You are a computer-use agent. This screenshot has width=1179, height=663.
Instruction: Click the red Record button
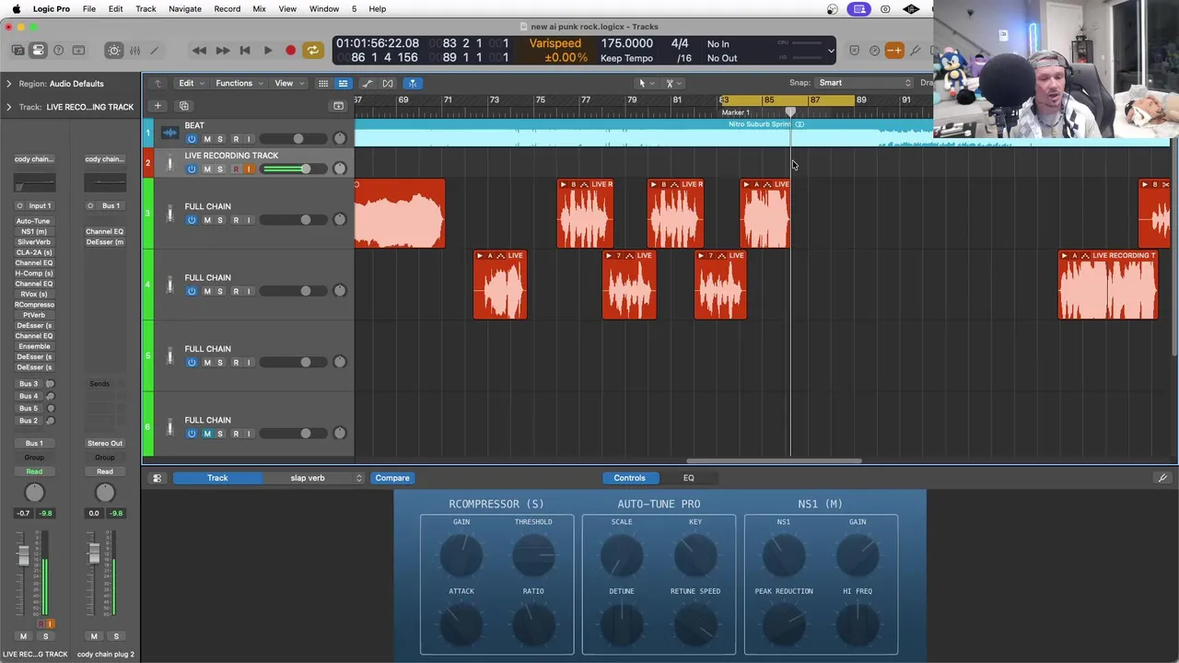point(290,51)
